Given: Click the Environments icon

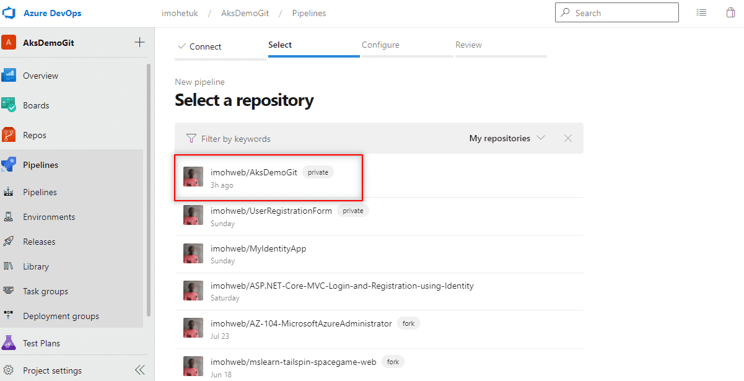Looking at the screenshot, I should (9, 217).
